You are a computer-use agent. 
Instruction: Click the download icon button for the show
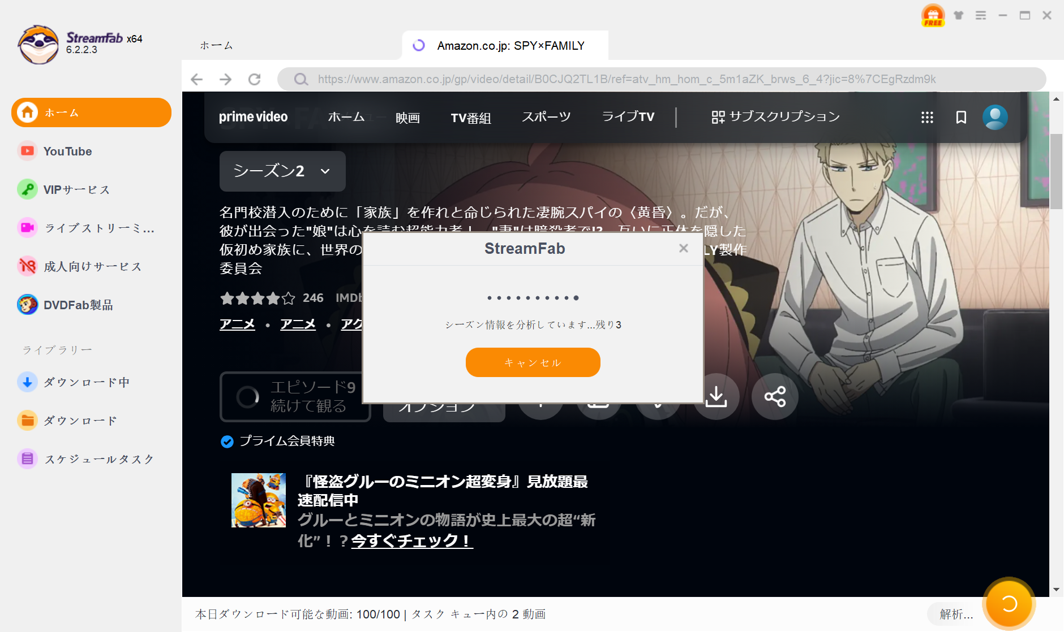717,396
